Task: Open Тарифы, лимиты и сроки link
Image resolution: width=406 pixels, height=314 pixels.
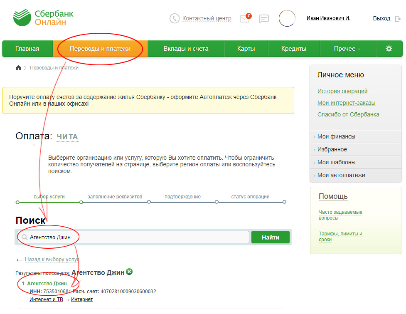Action: click(x=340, y=236)
